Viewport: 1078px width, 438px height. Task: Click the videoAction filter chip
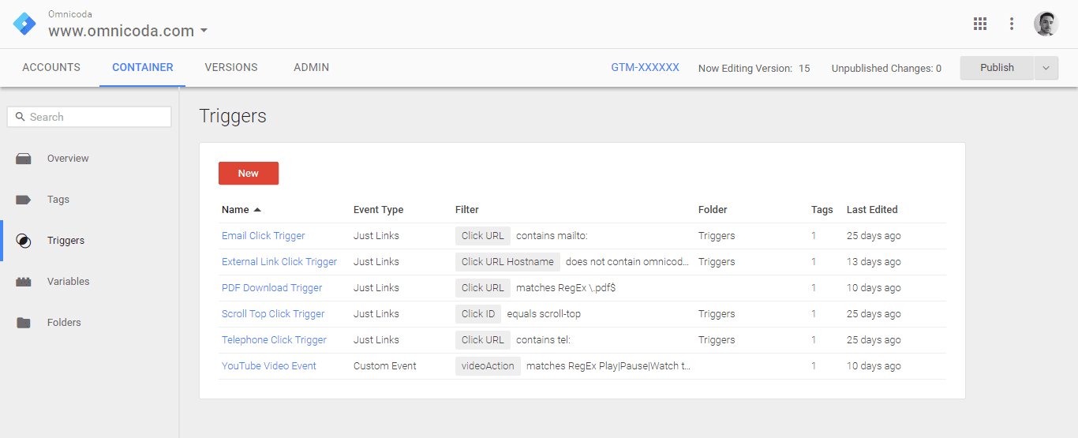coord(488,366)
